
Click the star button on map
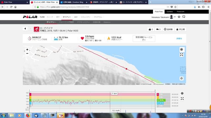click(x=182, y=78)
